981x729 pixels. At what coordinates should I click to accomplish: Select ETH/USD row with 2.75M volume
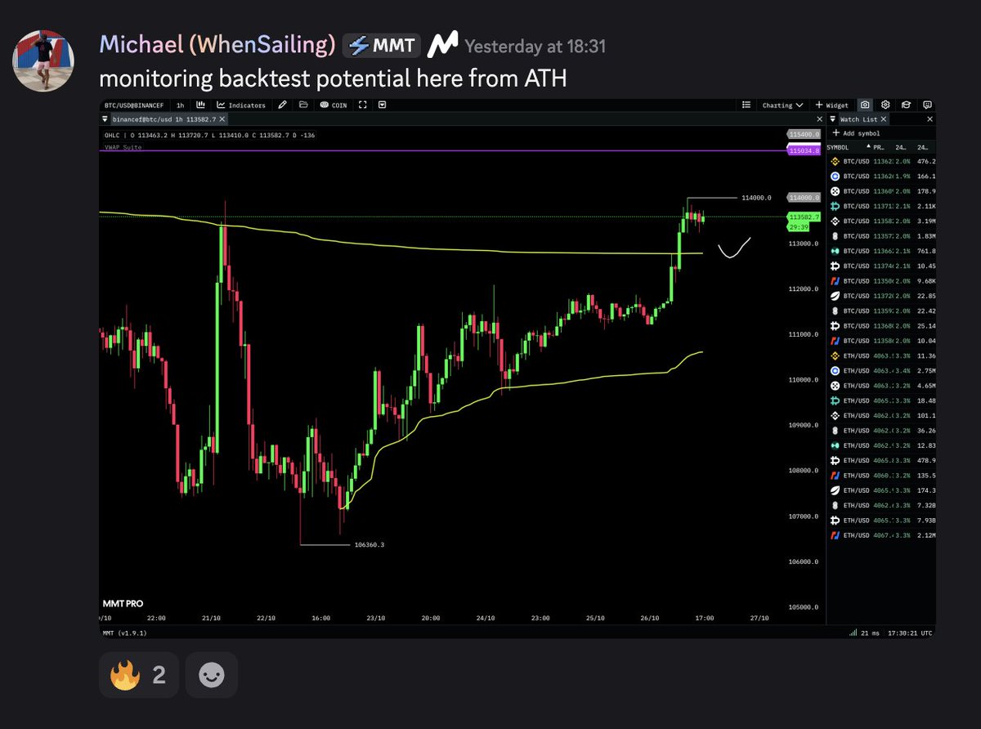tap(881, 371)
